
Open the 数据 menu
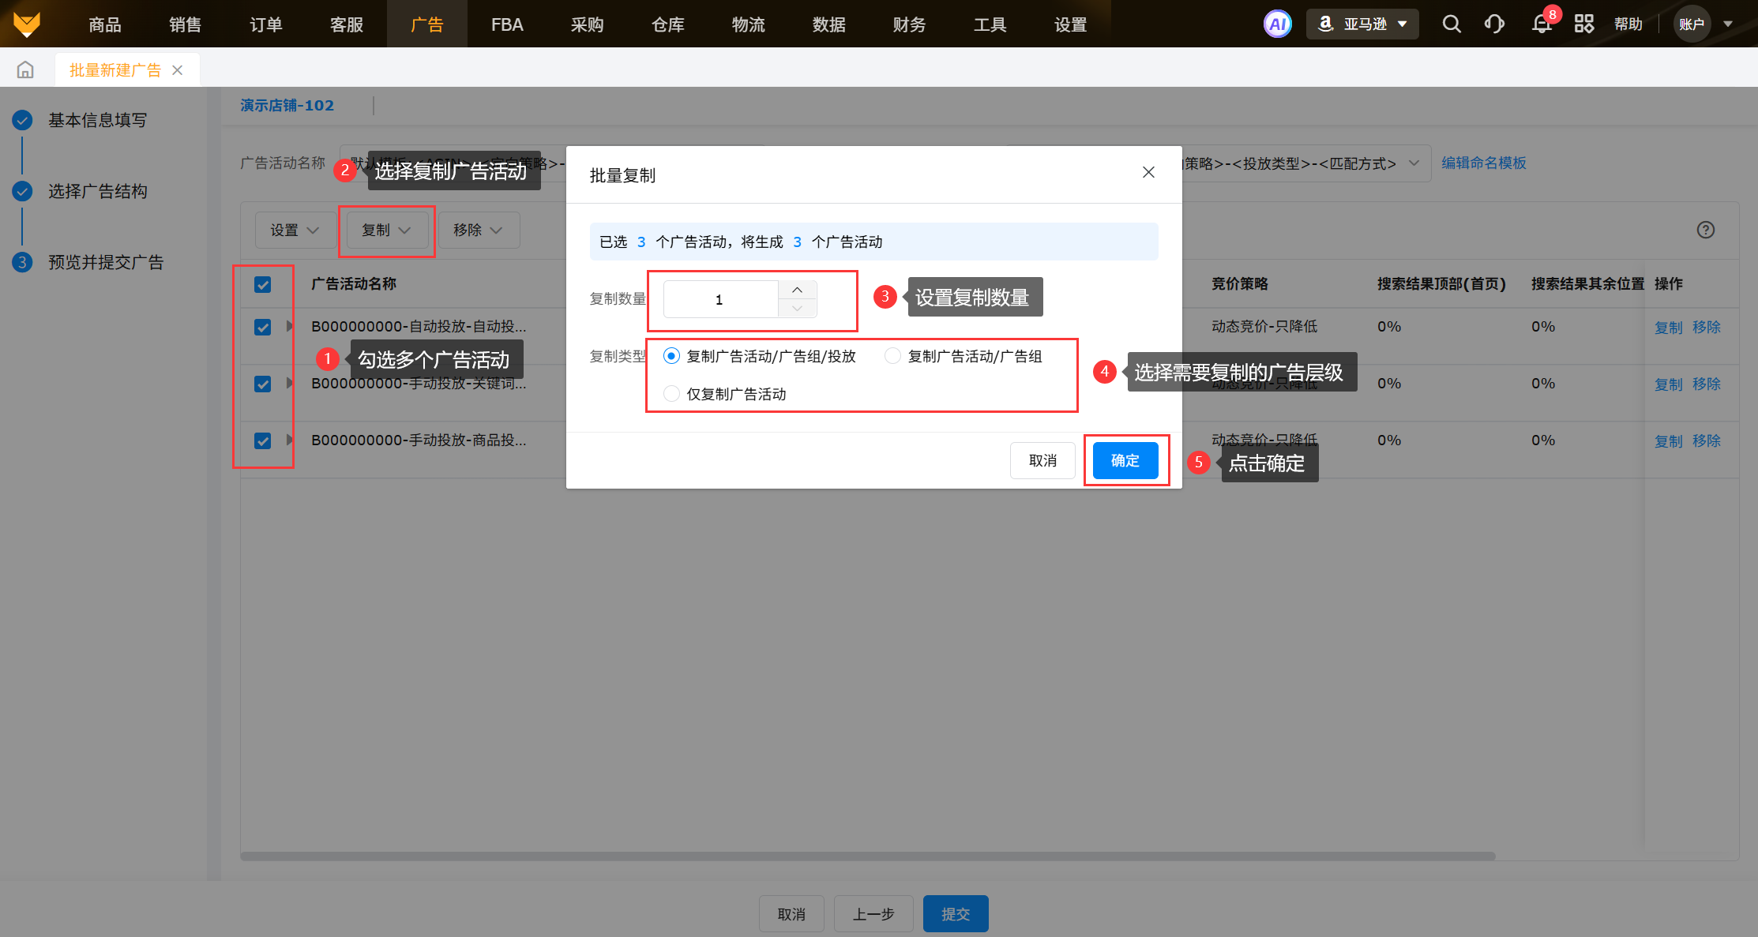(828, 24)
